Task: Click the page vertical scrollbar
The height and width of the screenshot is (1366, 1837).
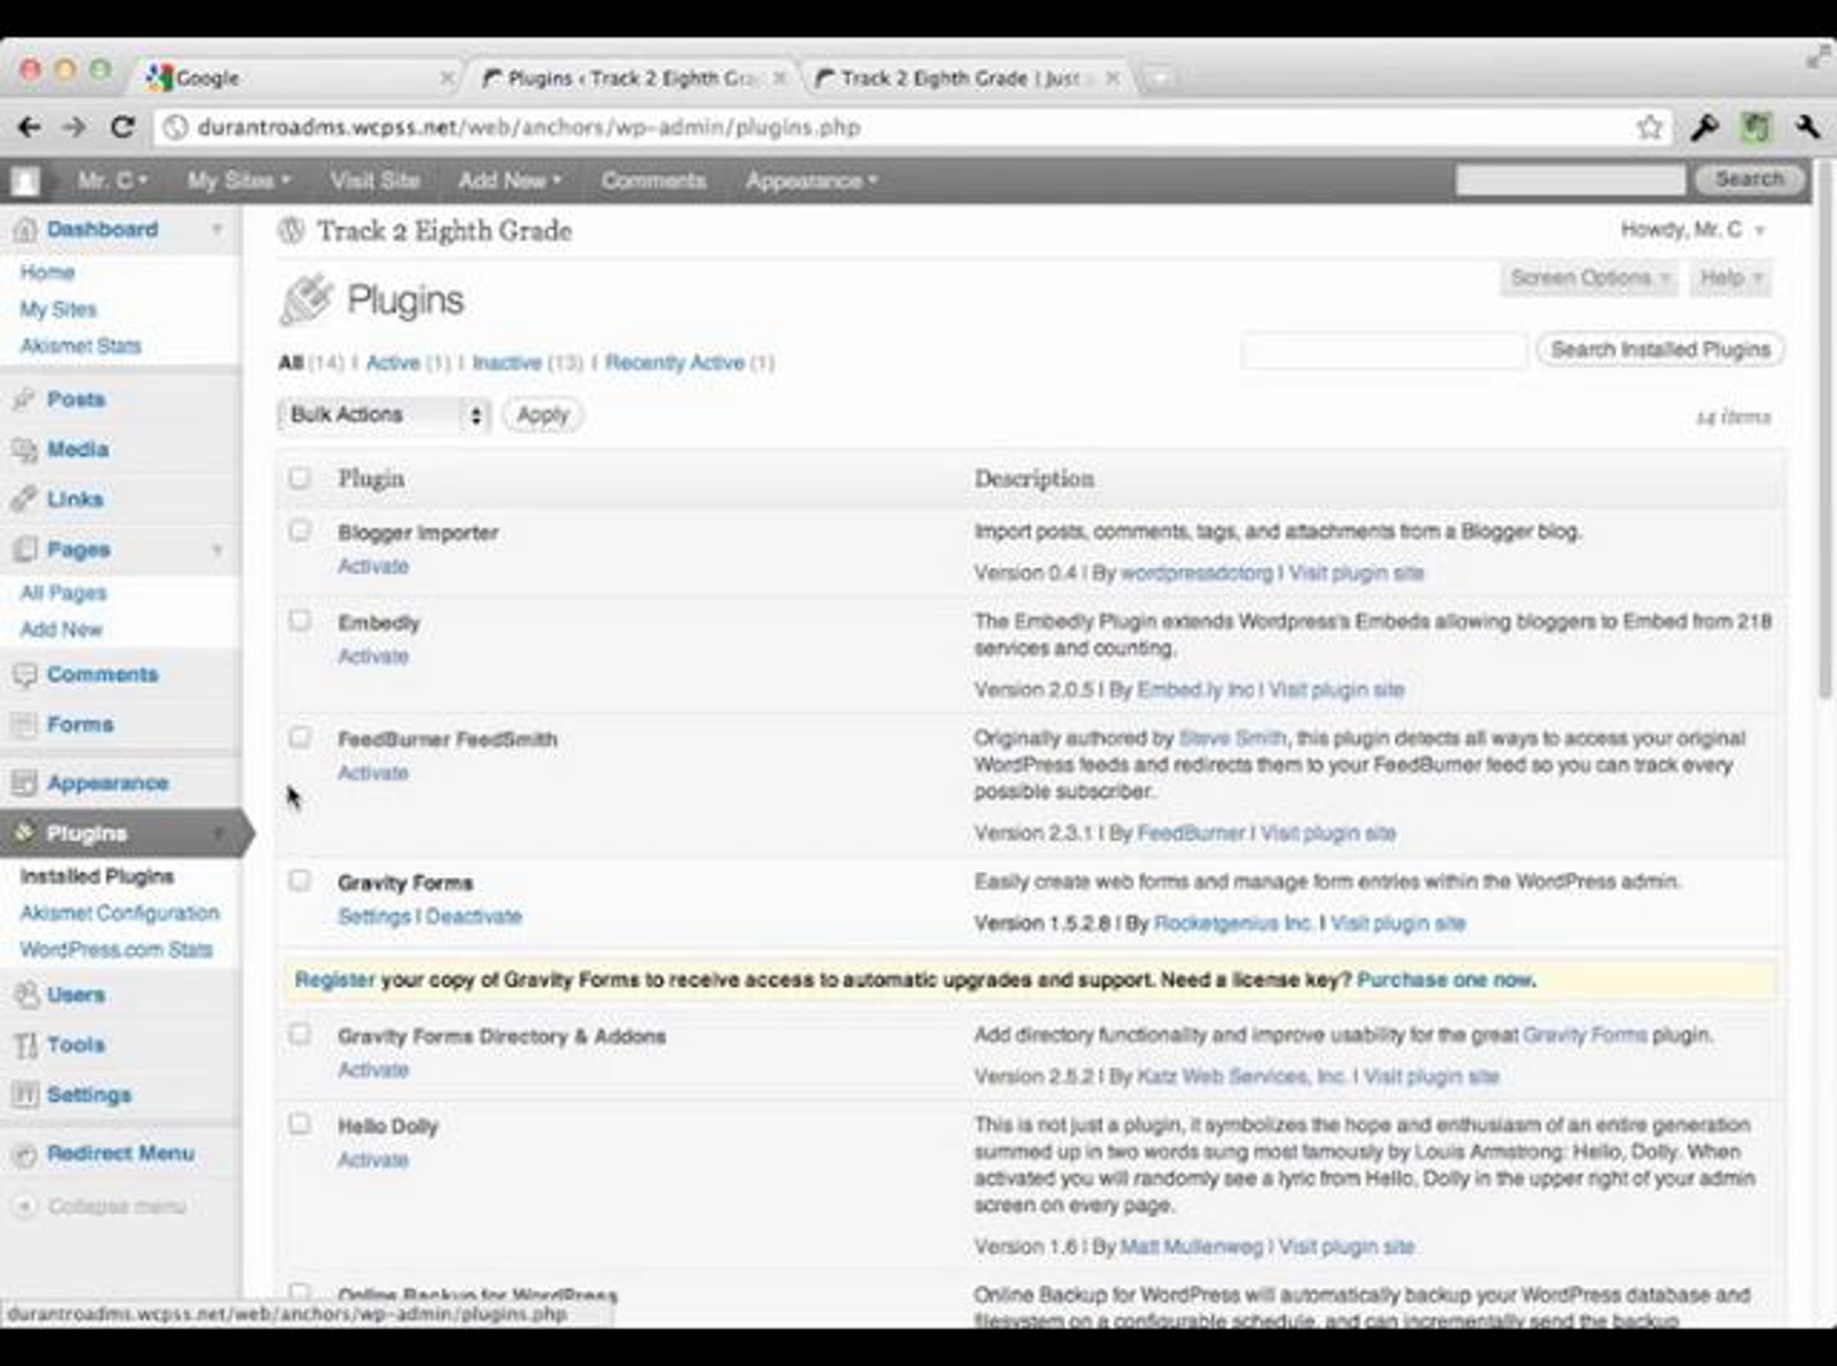Action: click(x=1826, y=431)
